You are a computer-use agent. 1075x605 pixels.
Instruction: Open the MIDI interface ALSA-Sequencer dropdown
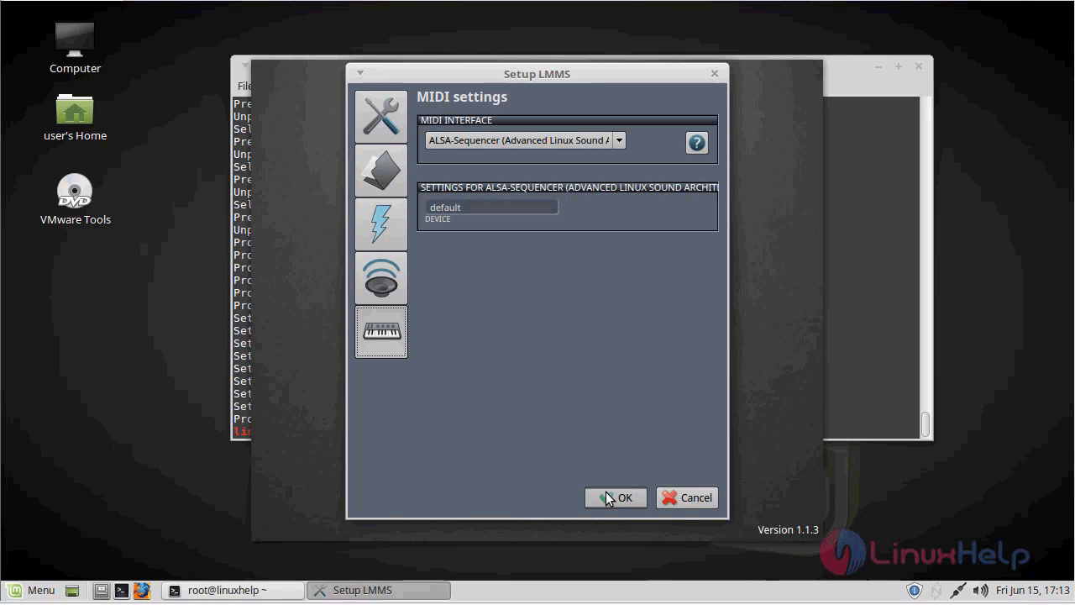coord(525,140)
